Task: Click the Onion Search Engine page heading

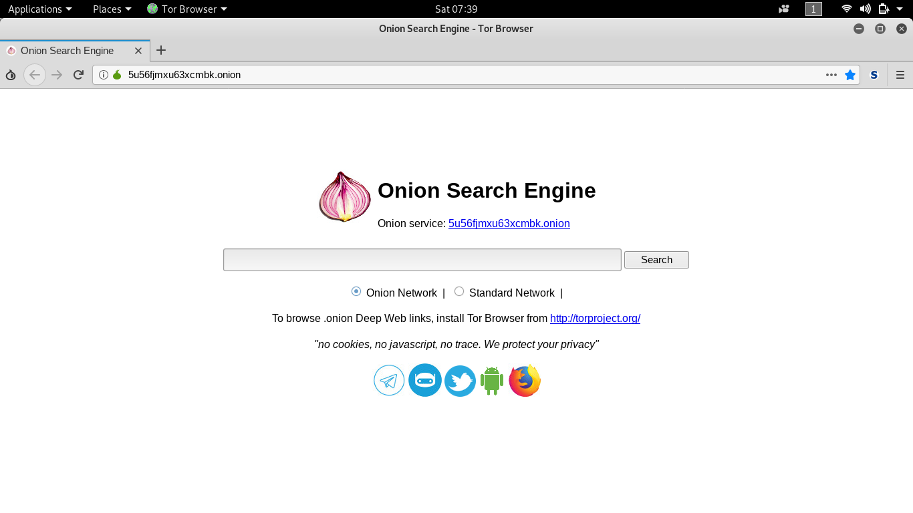Action: 487,190
